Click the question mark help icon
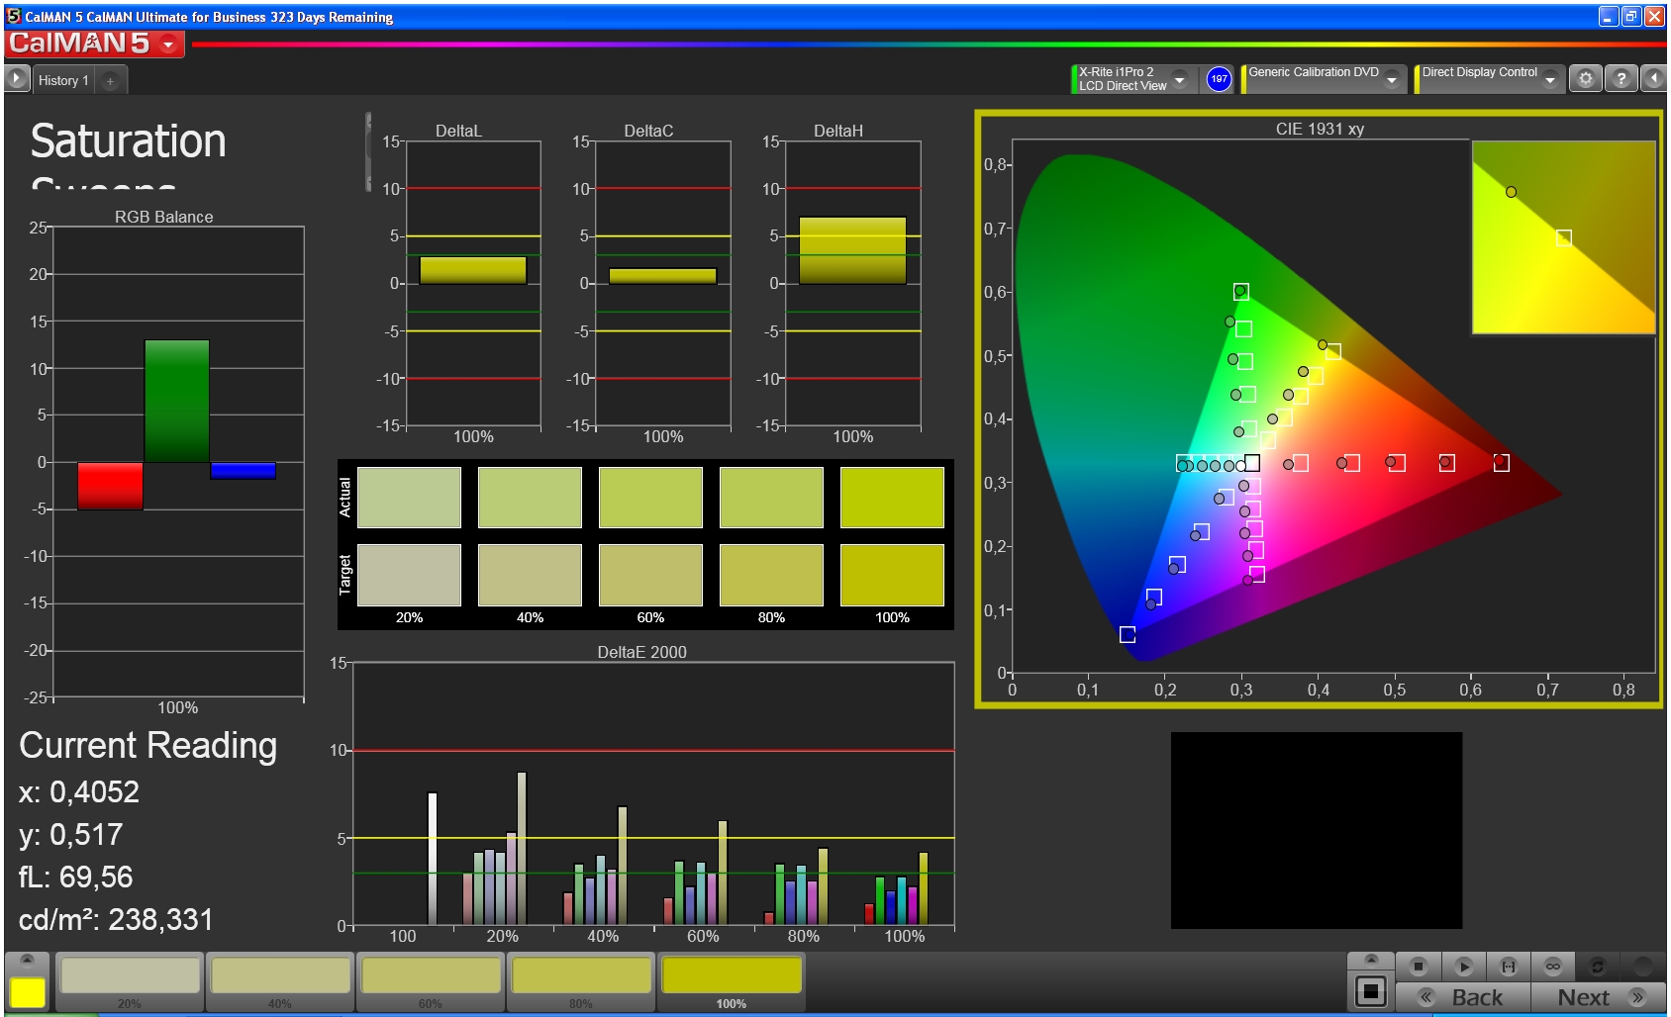 click(1621, 79)
